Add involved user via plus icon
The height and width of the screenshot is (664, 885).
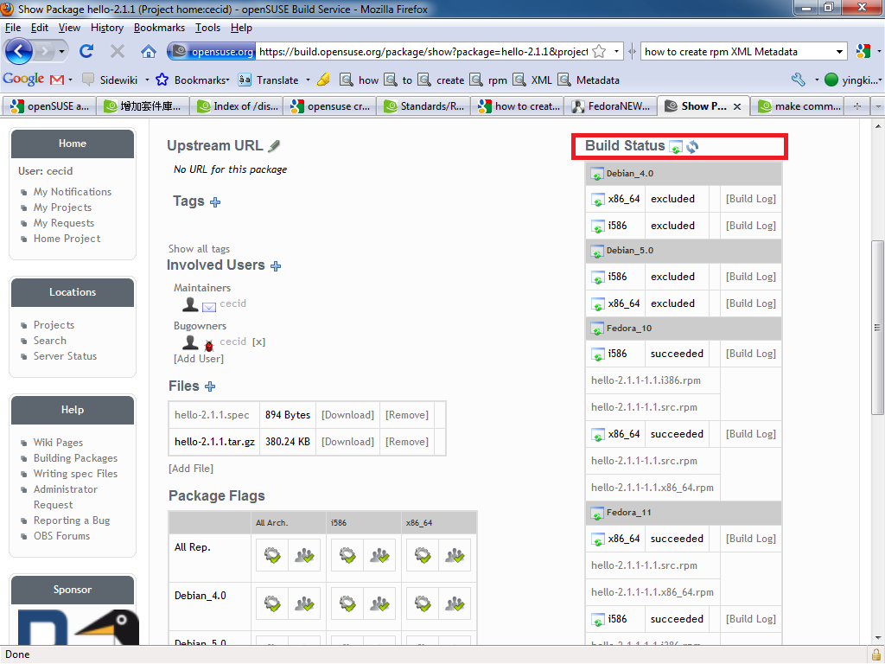[276, 266]
